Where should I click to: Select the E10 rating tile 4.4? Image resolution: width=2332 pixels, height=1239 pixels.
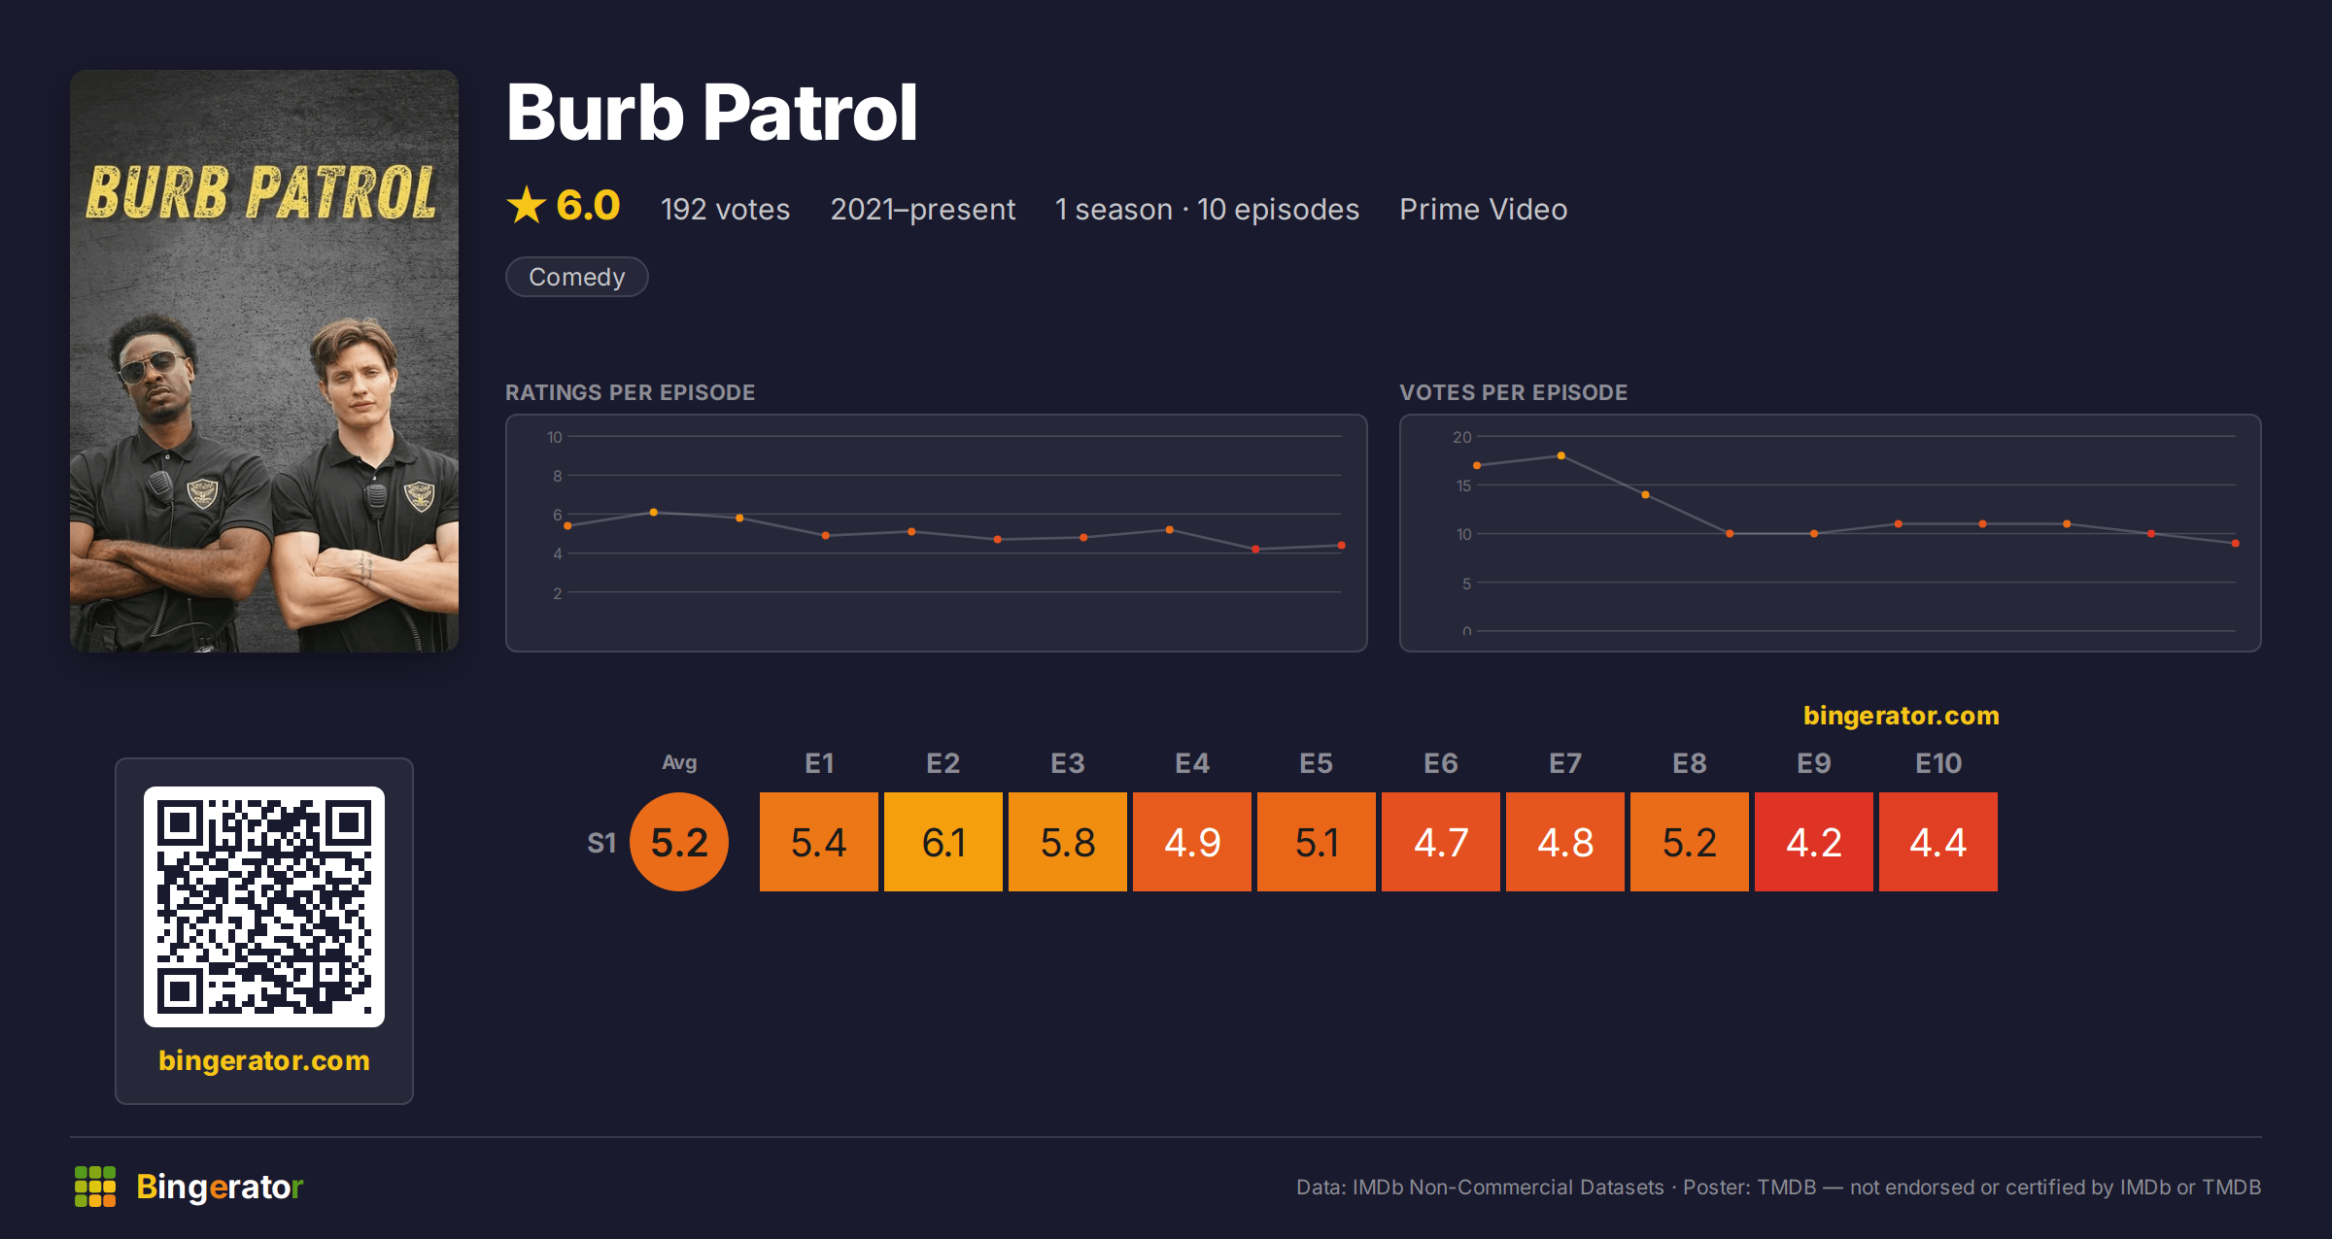point(1938,842)
